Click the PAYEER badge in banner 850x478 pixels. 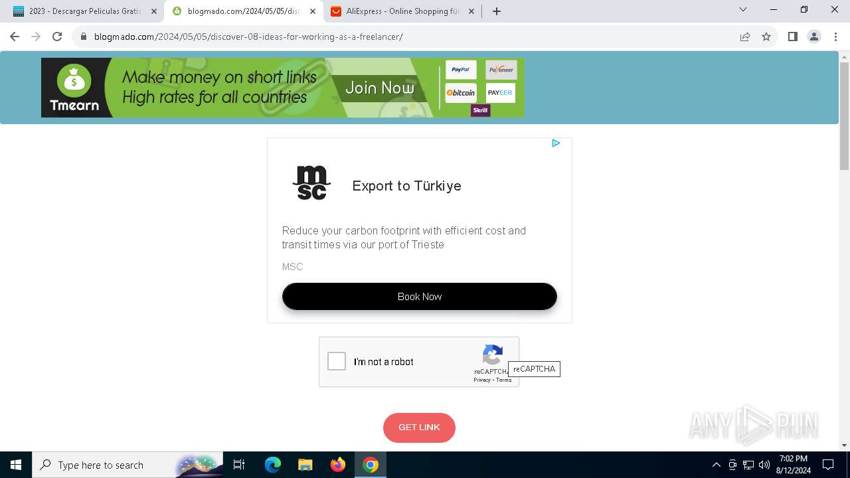pos(501,93)
